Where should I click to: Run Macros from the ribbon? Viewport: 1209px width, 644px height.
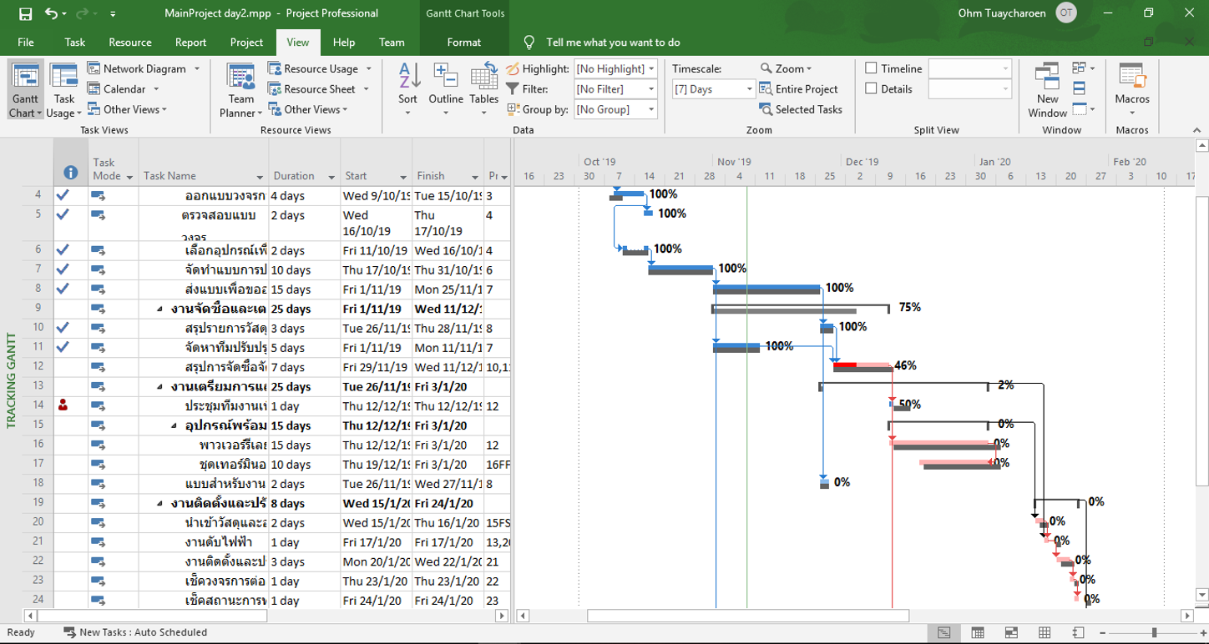coord(1132,87)
